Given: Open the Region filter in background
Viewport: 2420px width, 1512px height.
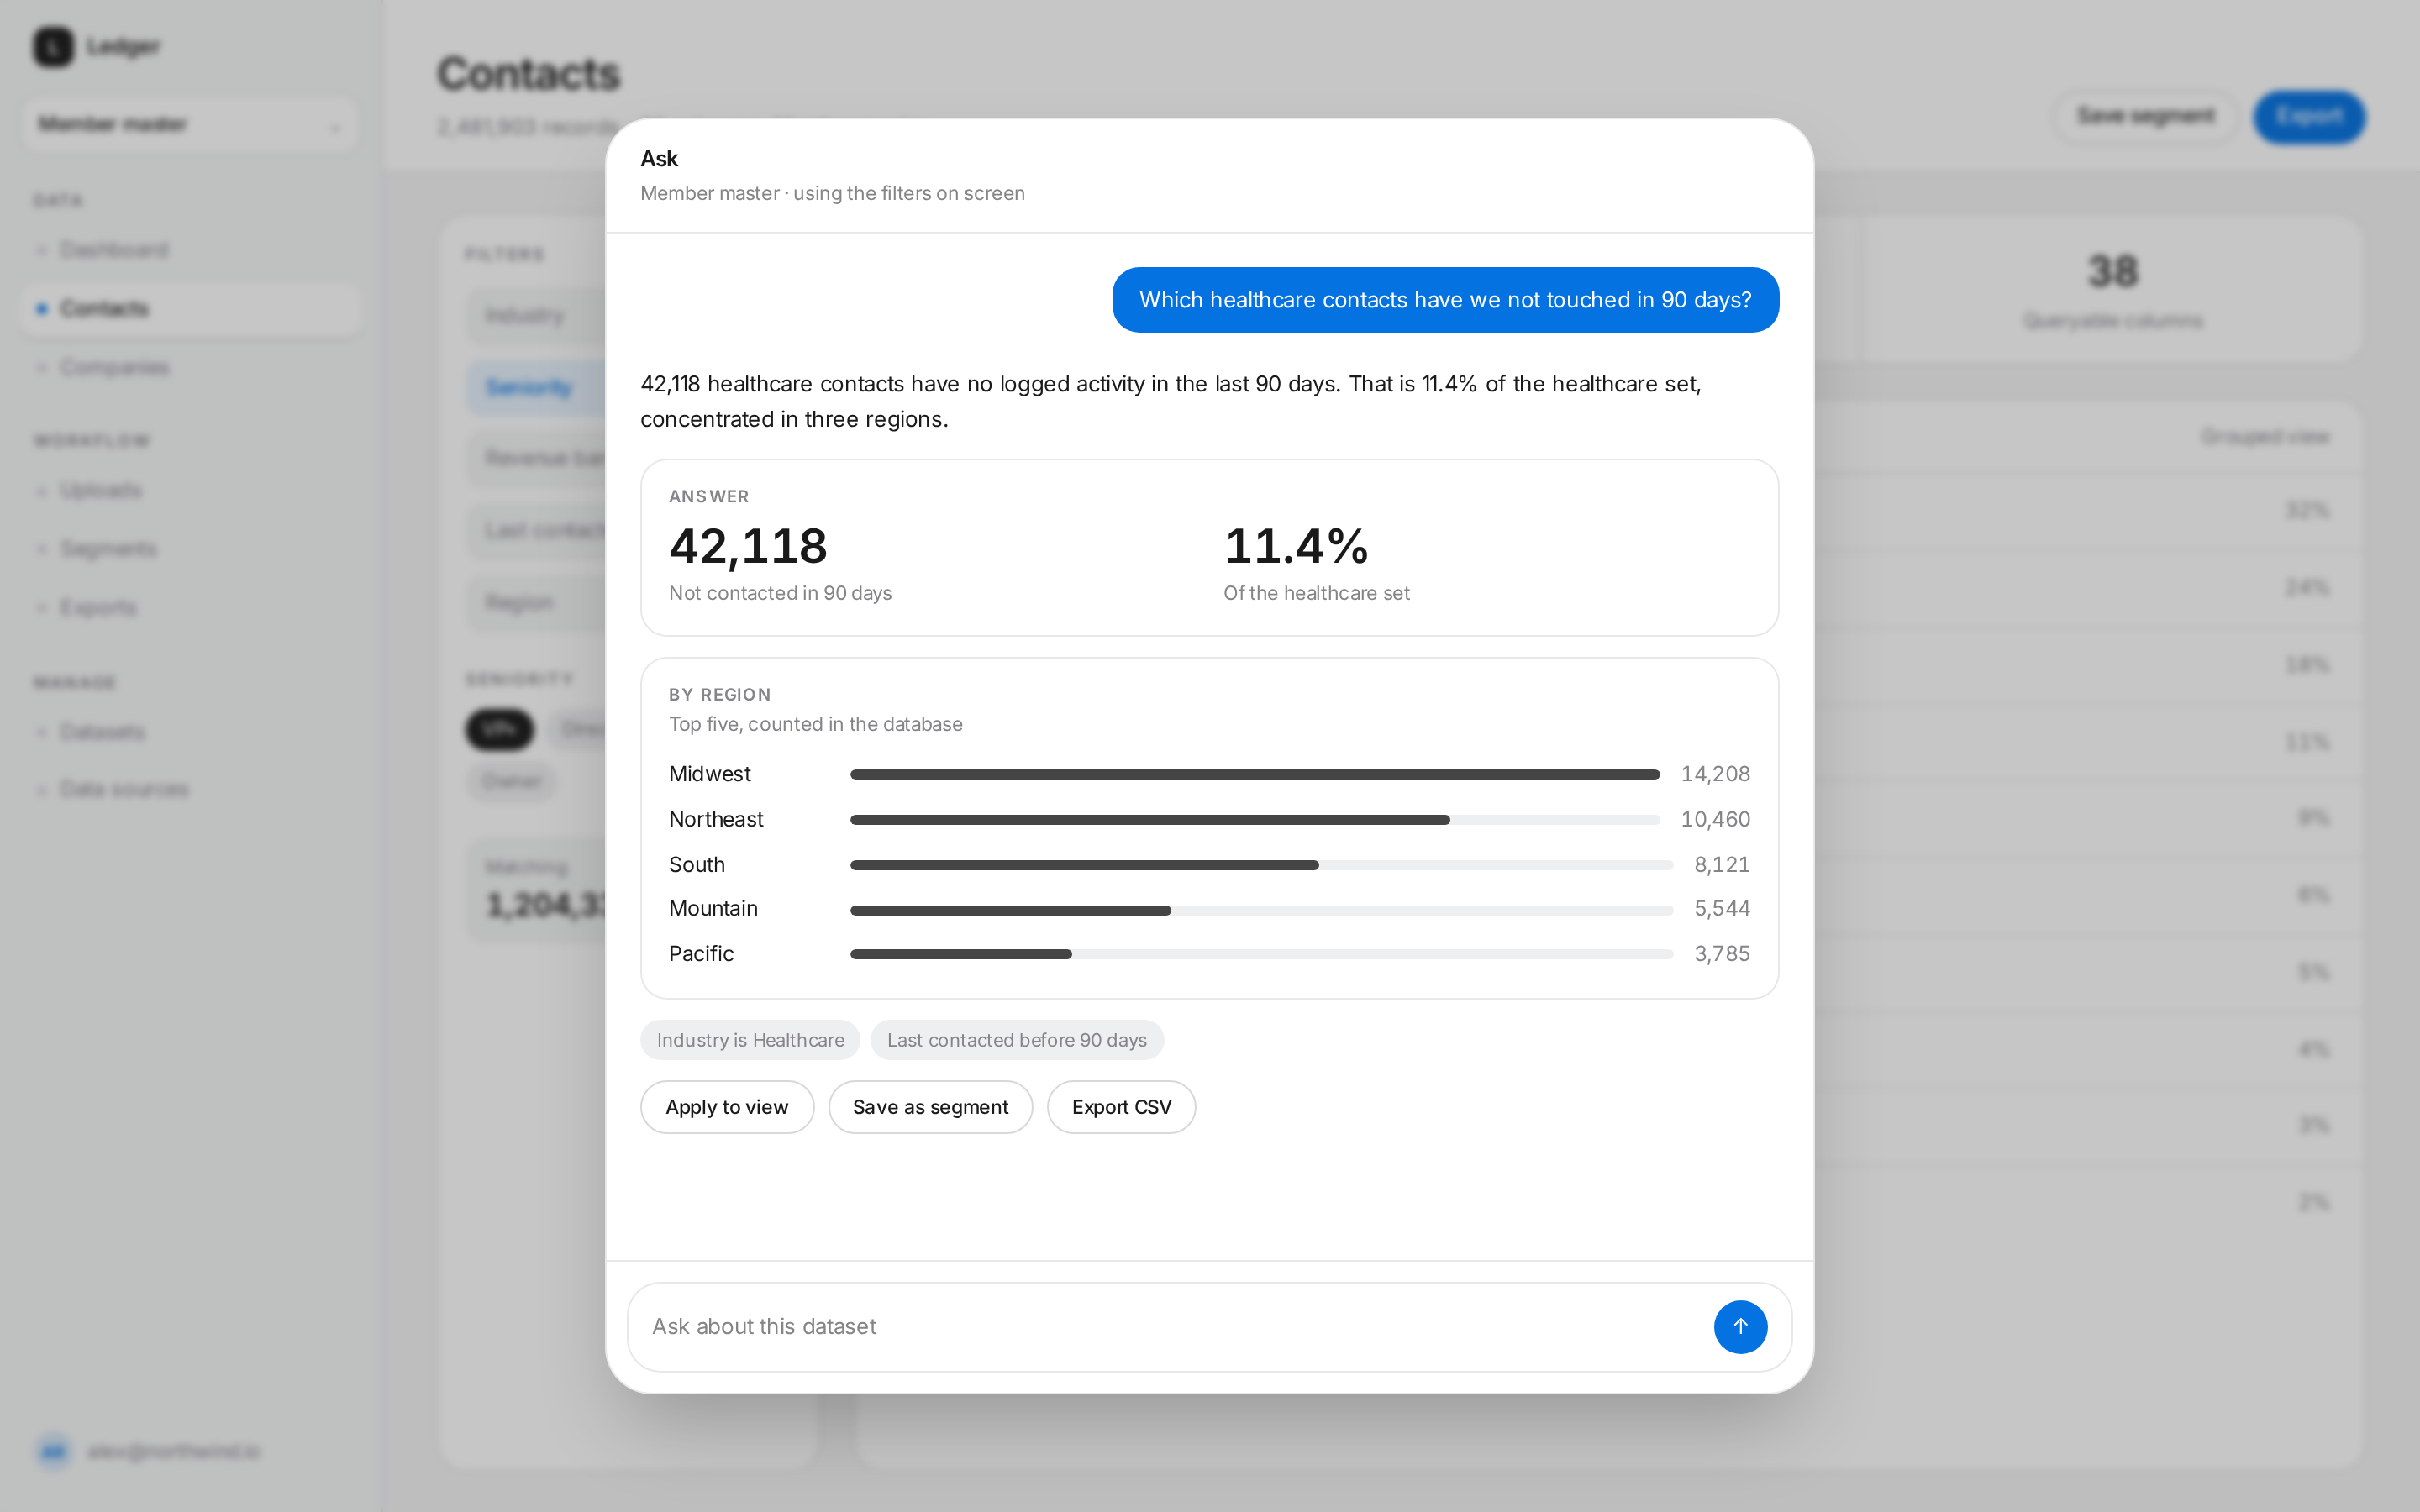Looking at the screenshot, I should (x=536, y=603).
